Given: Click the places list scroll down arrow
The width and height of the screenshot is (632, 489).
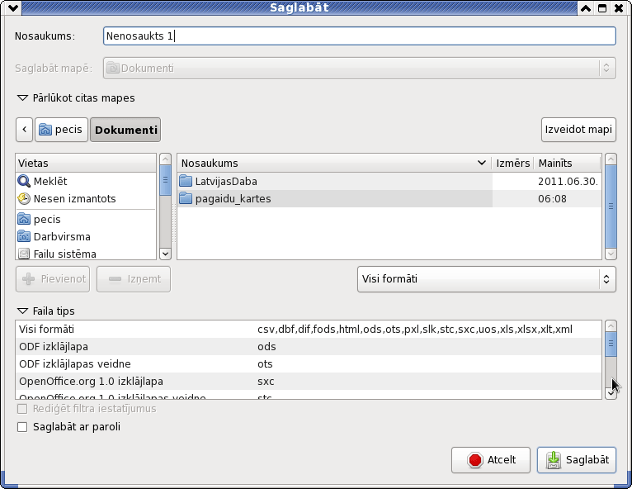Looking at the screenshot, I should click(165, 254).
